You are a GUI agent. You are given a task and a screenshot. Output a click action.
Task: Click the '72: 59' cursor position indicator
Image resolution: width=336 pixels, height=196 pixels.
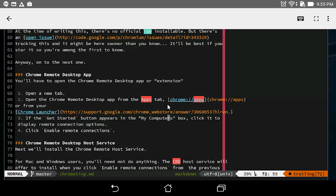pyautogui.click(x=270, y=174)
